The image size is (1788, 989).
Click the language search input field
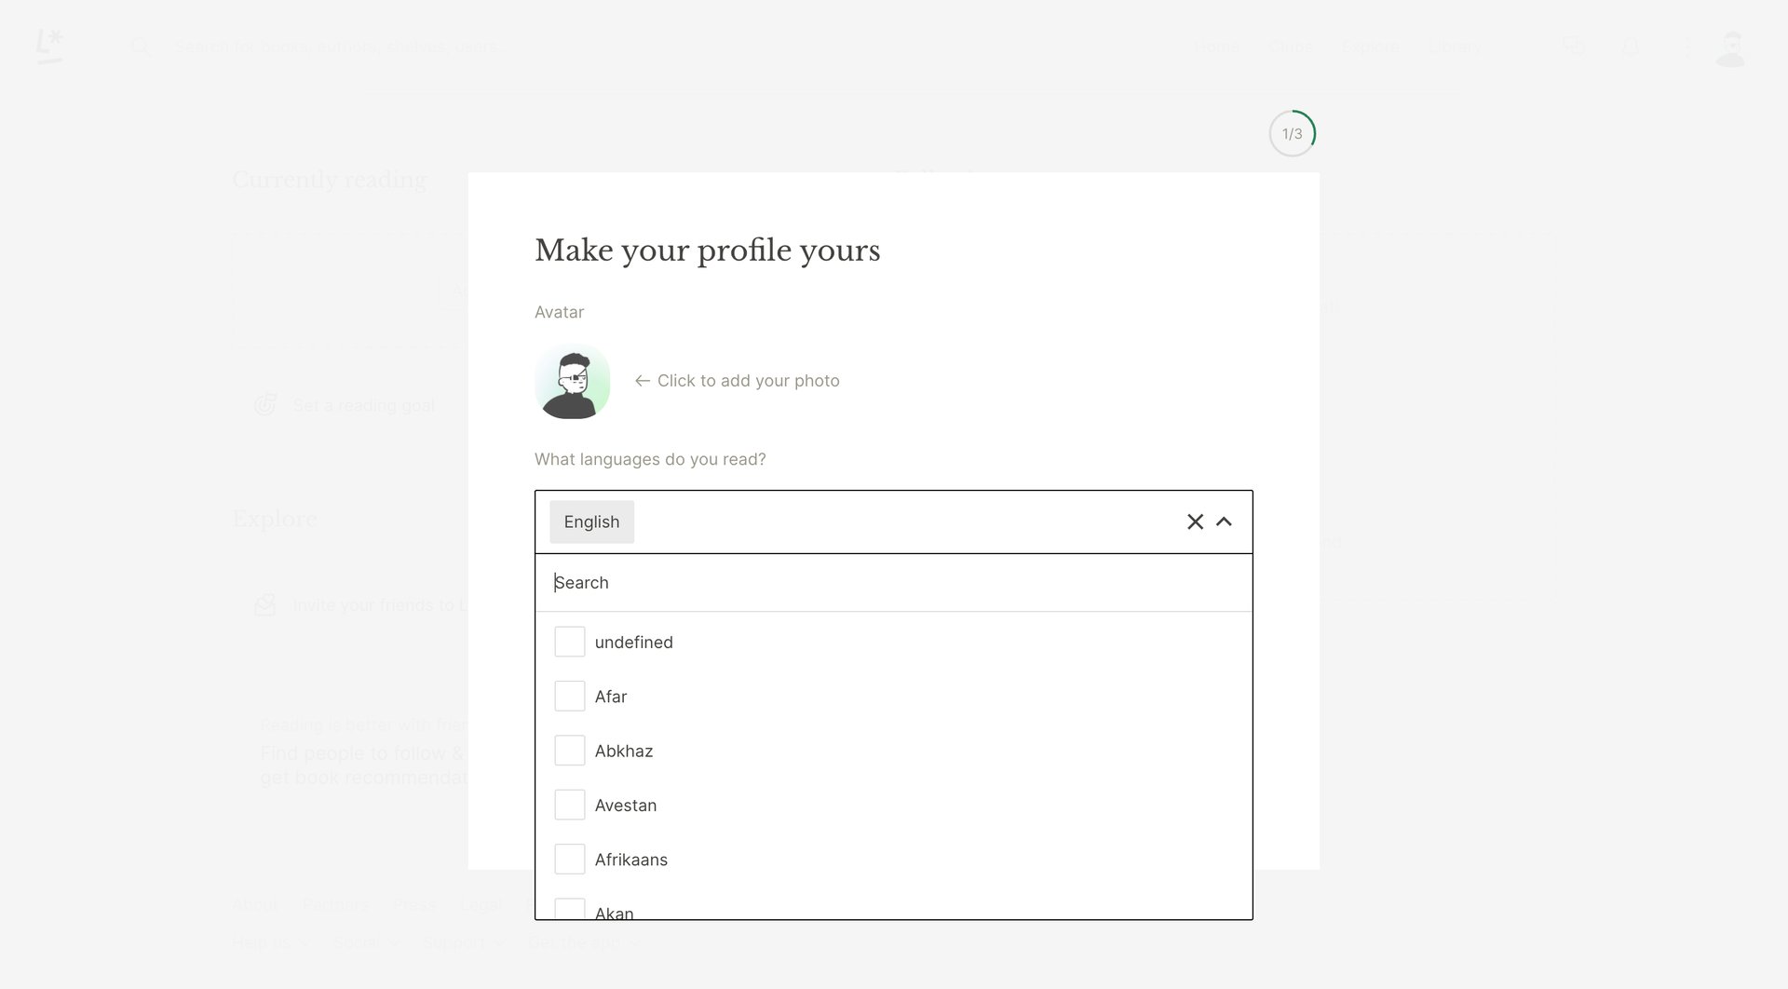click(x=894, y=582)
